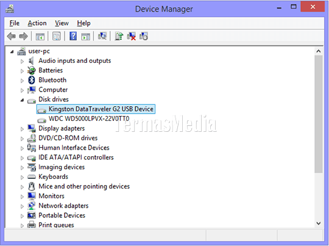Viewport: 329px width, 246px height.
Task: Minimize the Device Manager window
Action: coord(279,7)
